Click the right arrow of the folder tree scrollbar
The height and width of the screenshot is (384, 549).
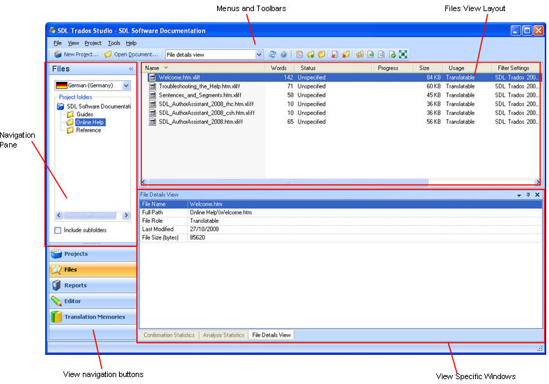[x=126, y=215]
